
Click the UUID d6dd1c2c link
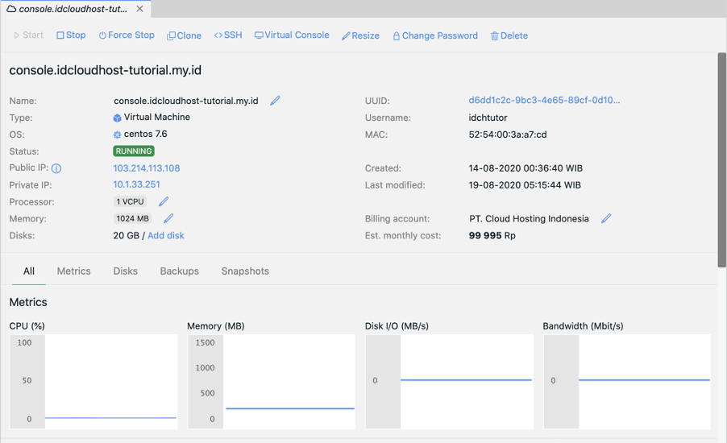click(544, 100)
